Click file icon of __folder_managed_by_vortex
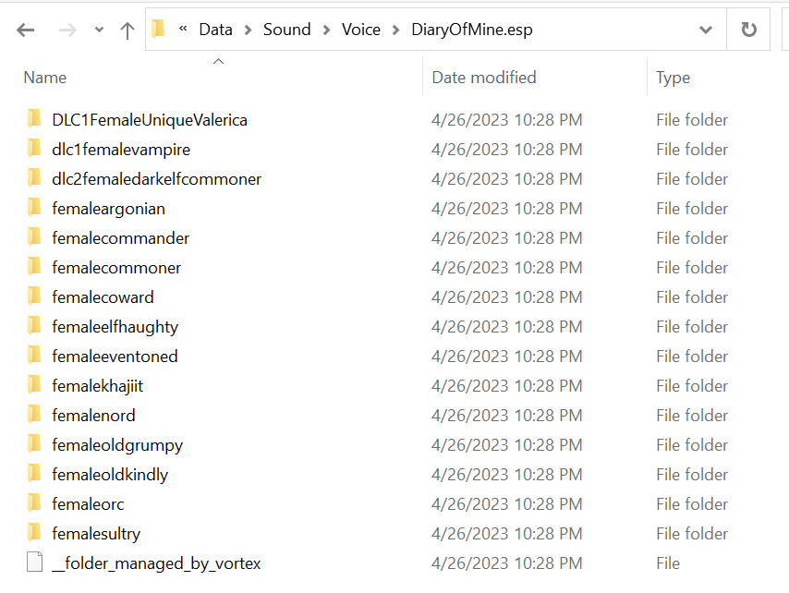 tap(34, 563)
